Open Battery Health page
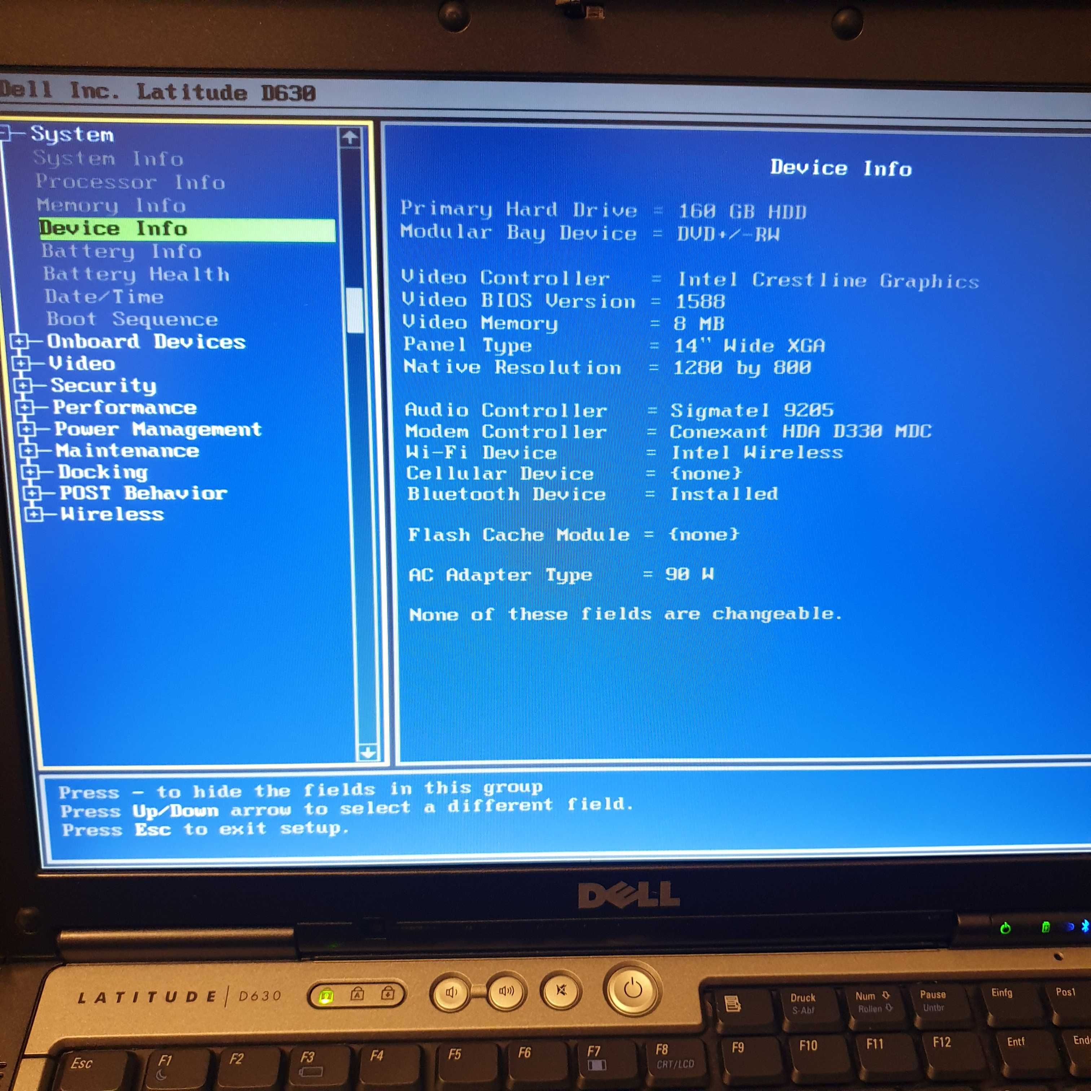This screenshot has width=1091, height=1091. (x=137, y=275)
